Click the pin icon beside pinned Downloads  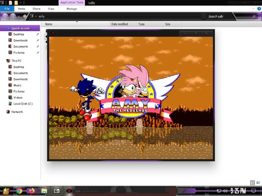click(x=38, y=40)
